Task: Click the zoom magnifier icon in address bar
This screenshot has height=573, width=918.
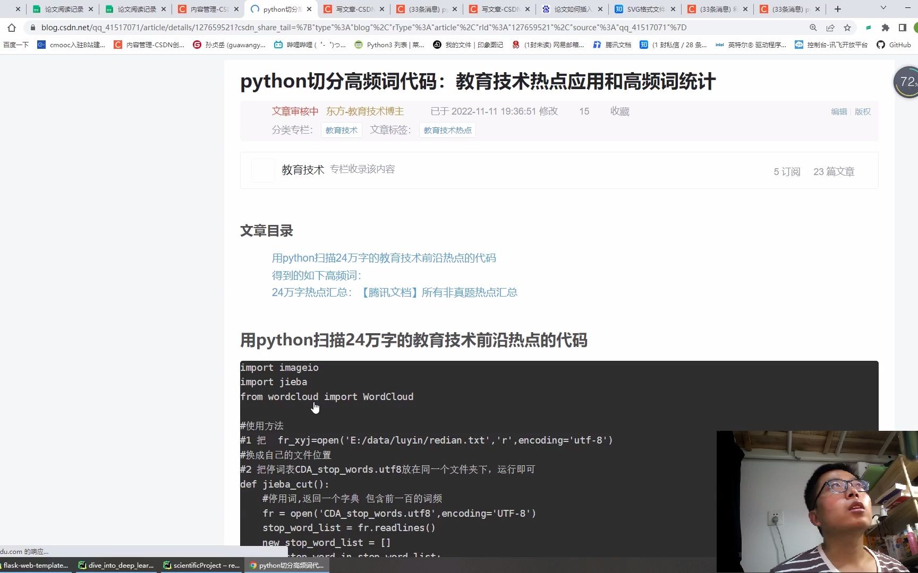Action: (813, 27)
